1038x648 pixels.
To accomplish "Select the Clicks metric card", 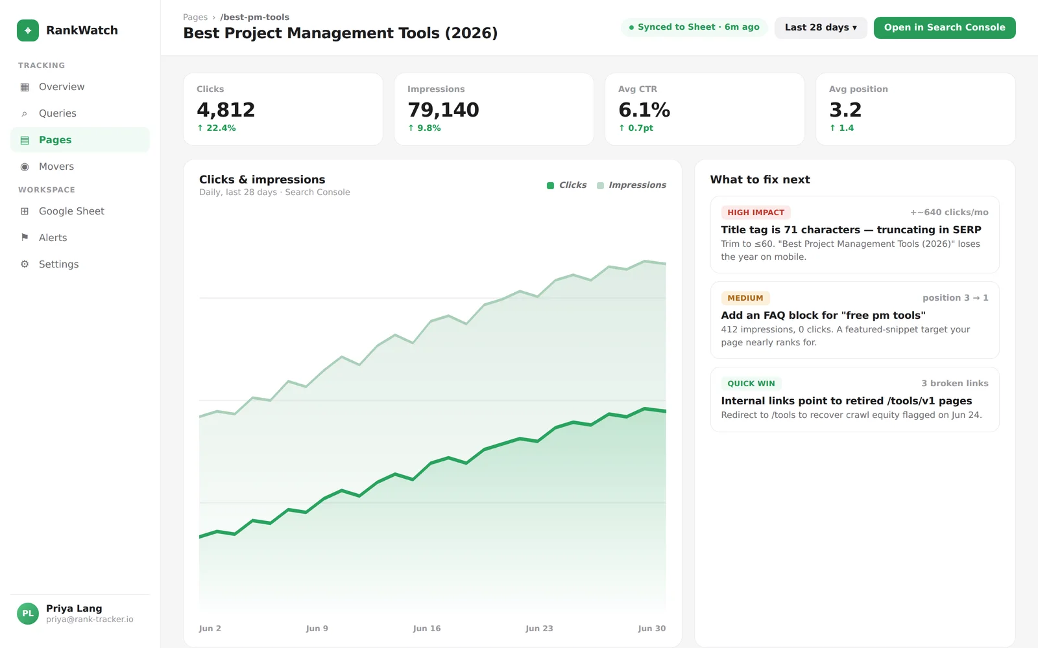I will pyautogui.click(x=284, y=109).
